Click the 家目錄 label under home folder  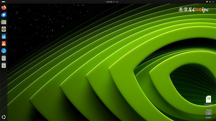(208, 118)
